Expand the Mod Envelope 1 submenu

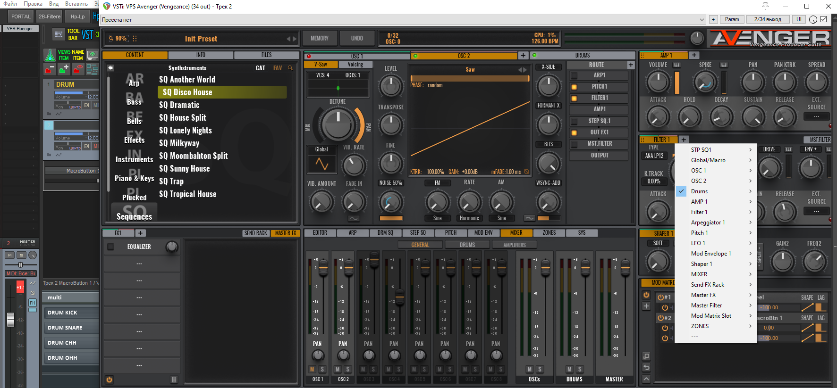pyautogui.click(x=716, y=254)
